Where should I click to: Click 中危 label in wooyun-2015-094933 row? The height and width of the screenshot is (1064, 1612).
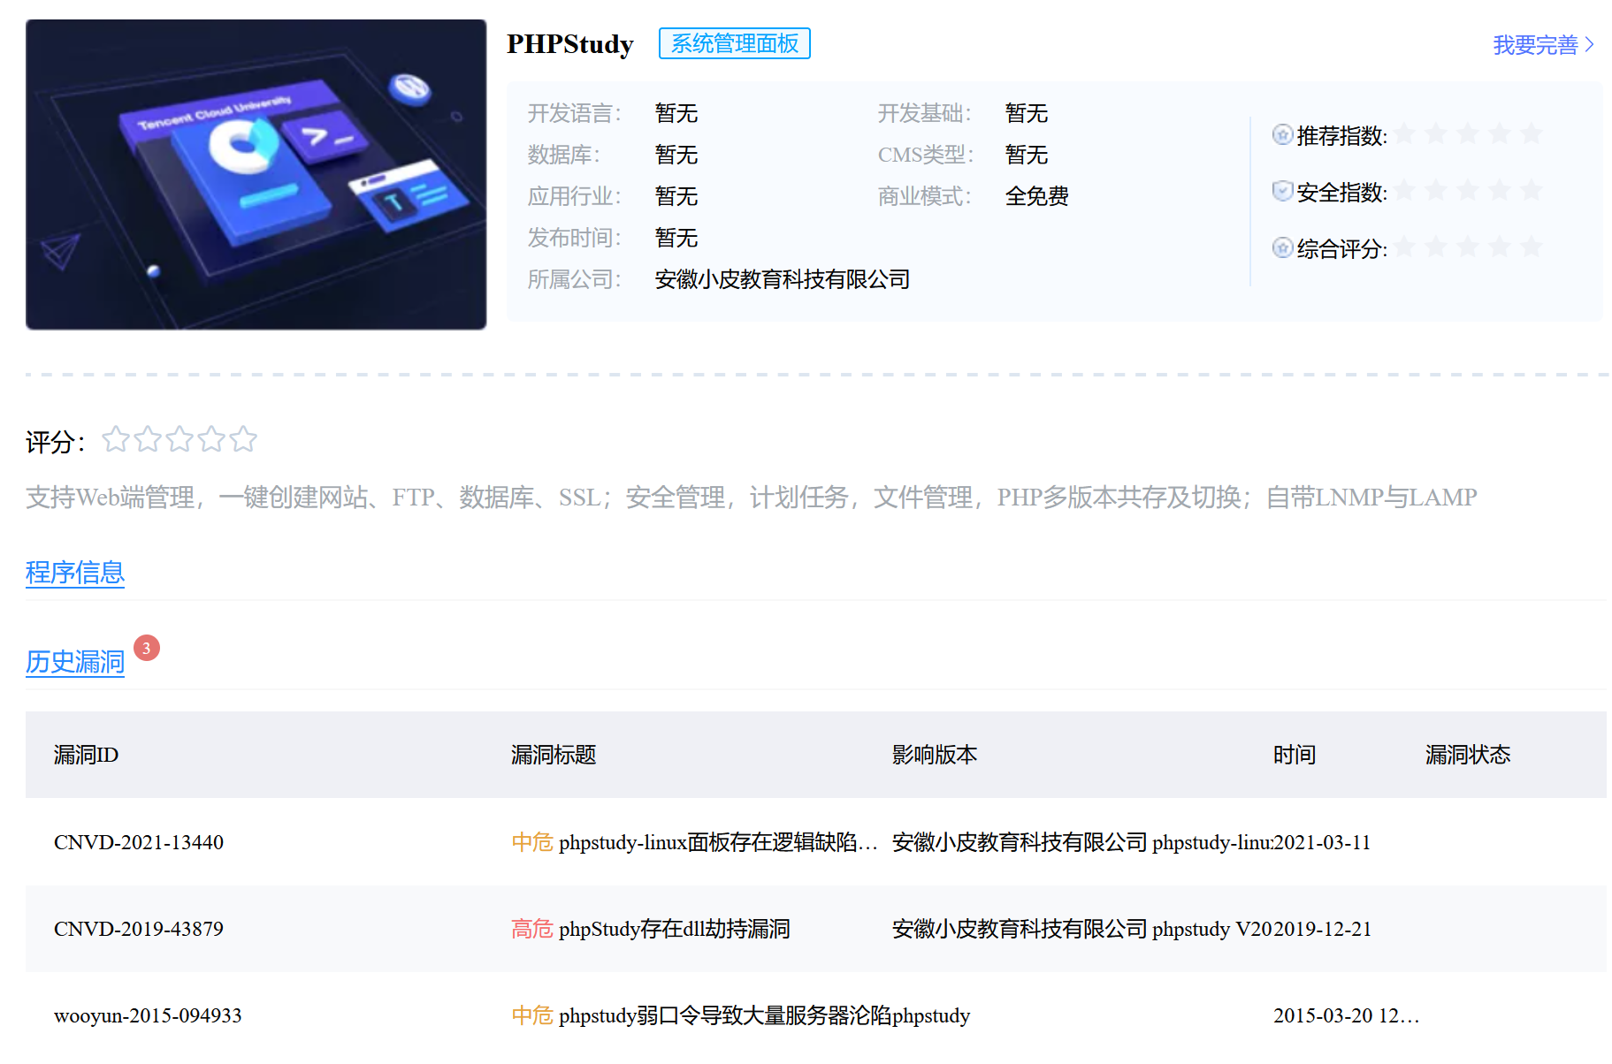[x=532, y=1015]
